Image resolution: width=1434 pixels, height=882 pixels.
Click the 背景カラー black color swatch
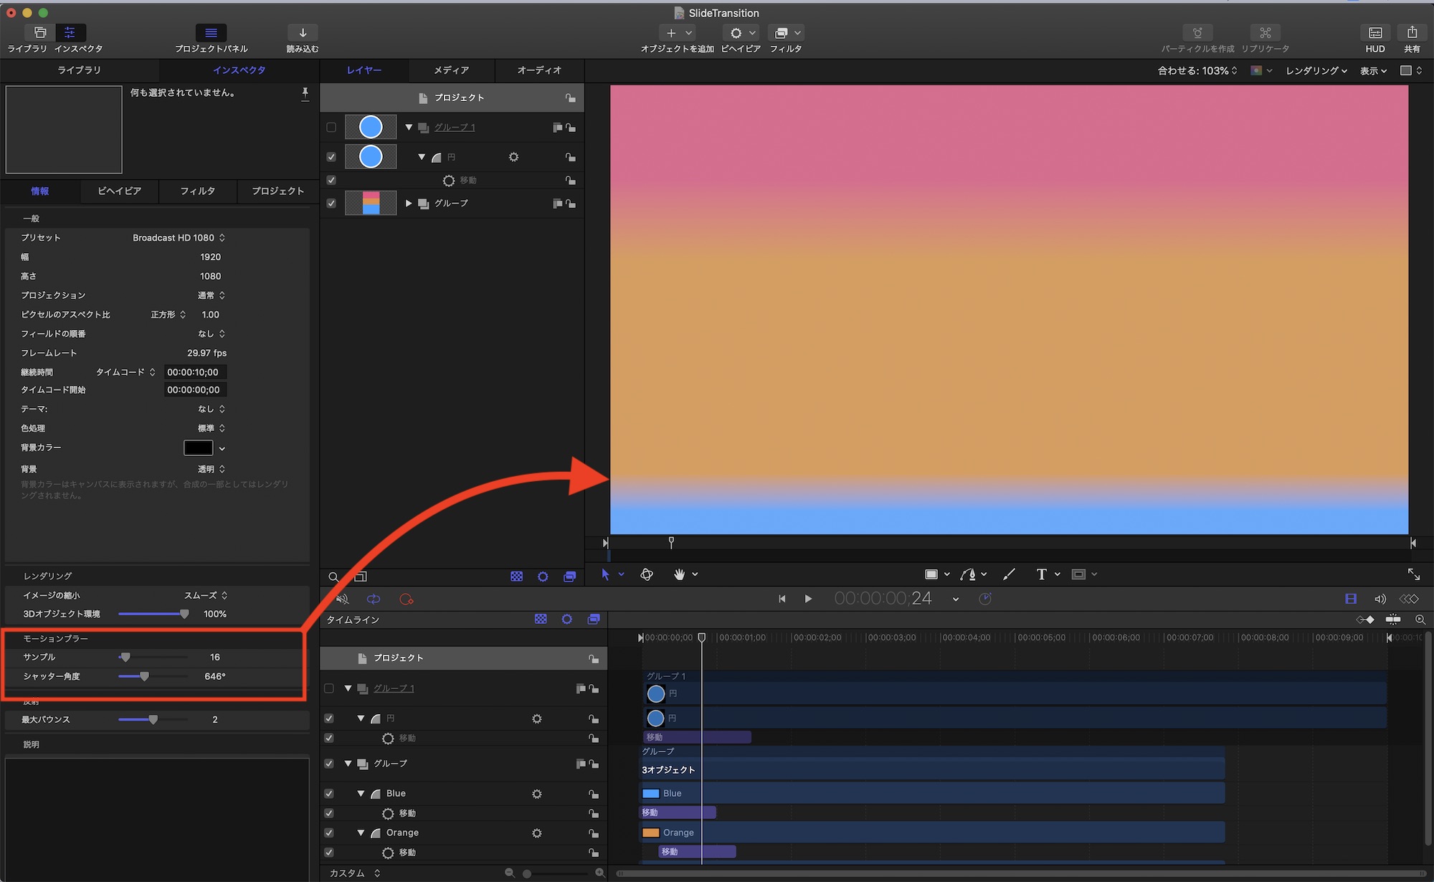point(198,448)
